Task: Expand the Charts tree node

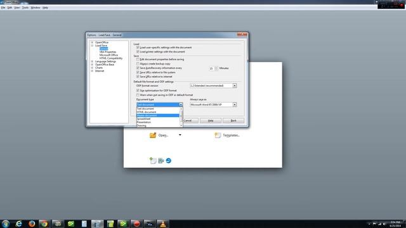Action: (x=92, y=68)
